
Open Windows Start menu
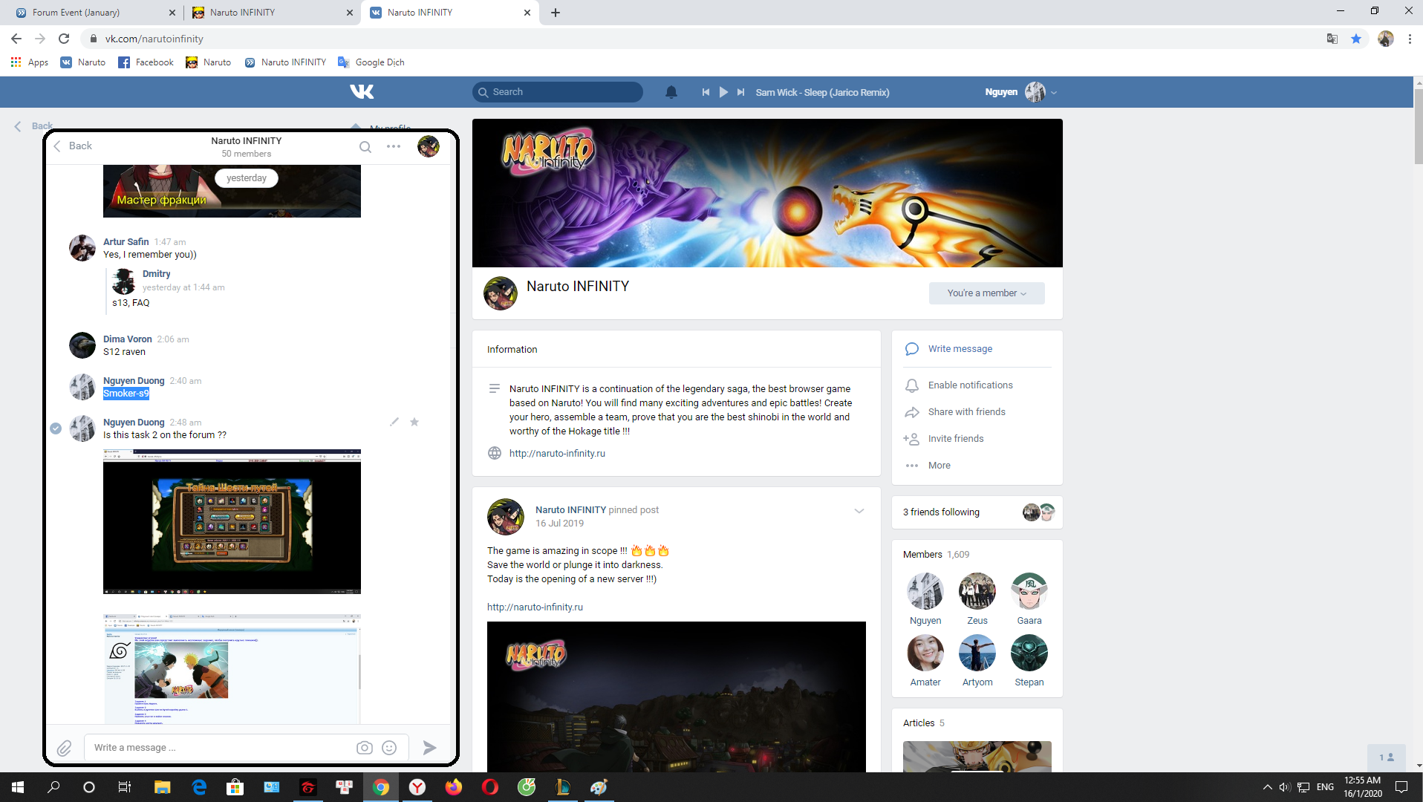(18, 787)
